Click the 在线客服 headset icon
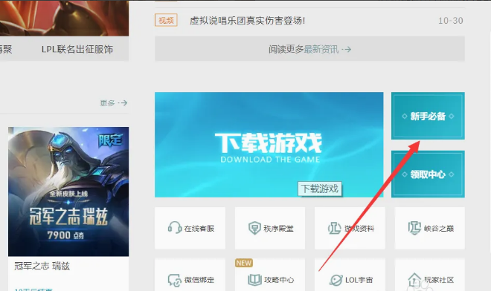This screenshot has height=291, width=491. tap(174, 228)
